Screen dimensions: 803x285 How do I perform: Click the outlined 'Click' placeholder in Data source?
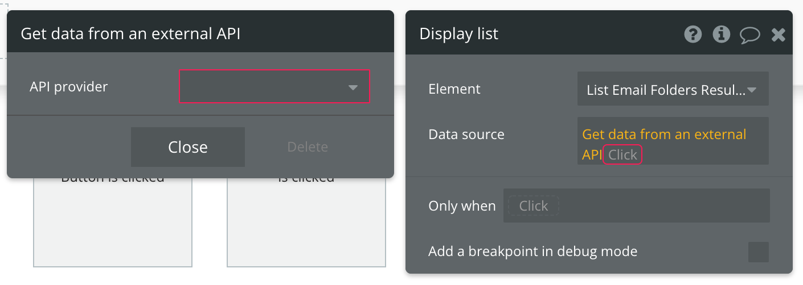point(622,154)
